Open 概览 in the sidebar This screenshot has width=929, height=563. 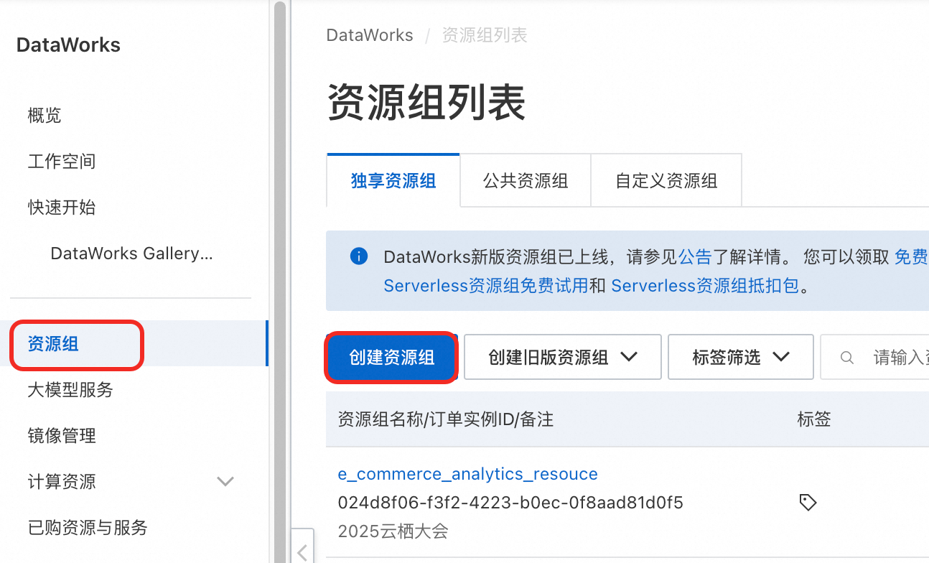[45, 115]
